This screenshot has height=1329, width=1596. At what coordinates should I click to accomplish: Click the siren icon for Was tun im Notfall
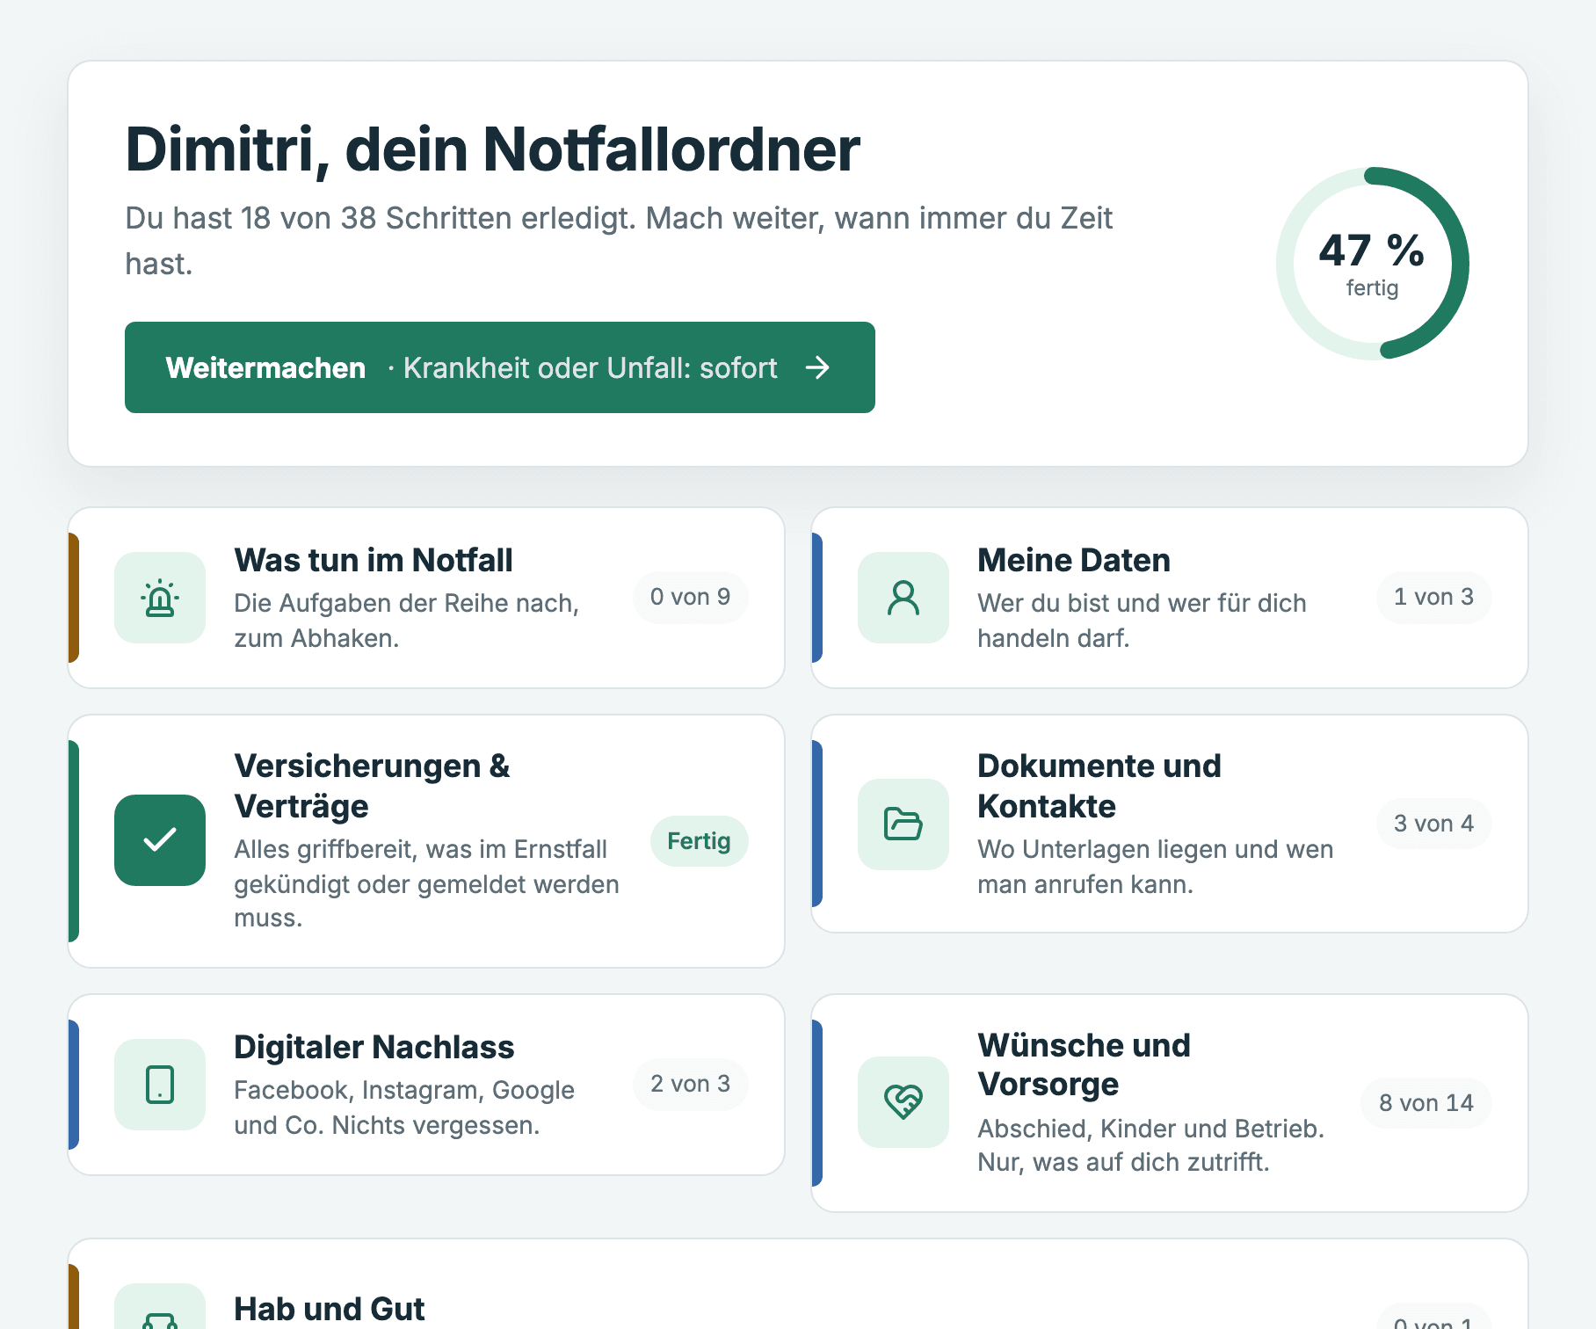click(160, 598)
